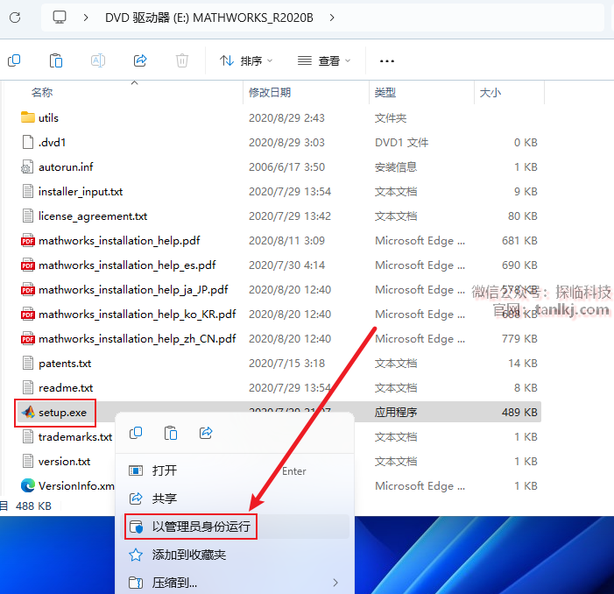Click Copy icon in context menu

(136, 433)
